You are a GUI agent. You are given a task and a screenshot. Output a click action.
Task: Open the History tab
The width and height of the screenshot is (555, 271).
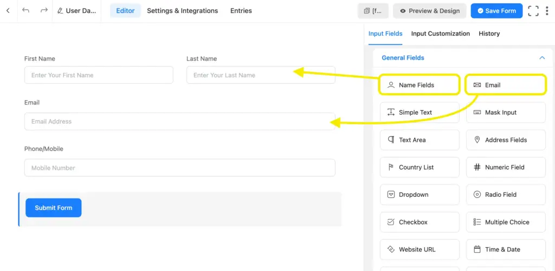489,34
